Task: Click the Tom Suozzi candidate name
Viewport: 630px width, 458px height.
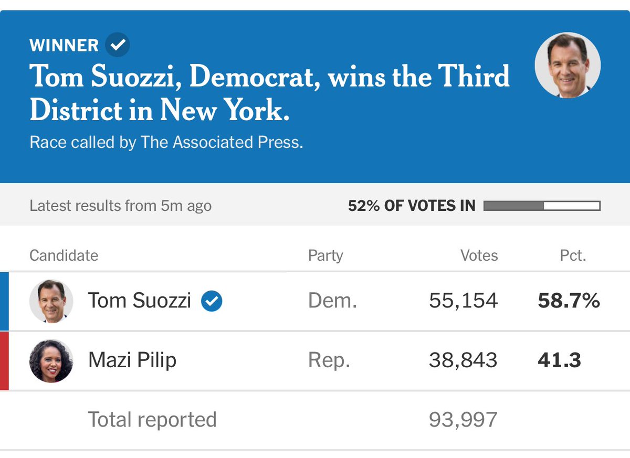Action: [139, 301]
